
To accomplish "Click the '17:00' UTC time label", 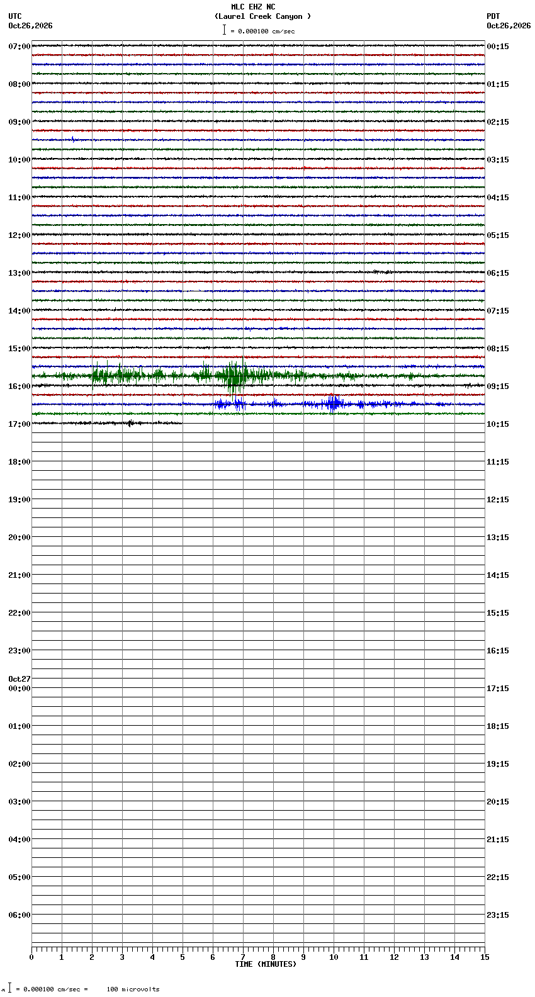I will [x=20, y=424].
